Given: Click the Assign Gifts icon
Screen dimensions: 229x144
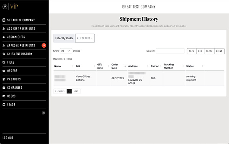Looking at the screenshot, I should coord(4,37).
